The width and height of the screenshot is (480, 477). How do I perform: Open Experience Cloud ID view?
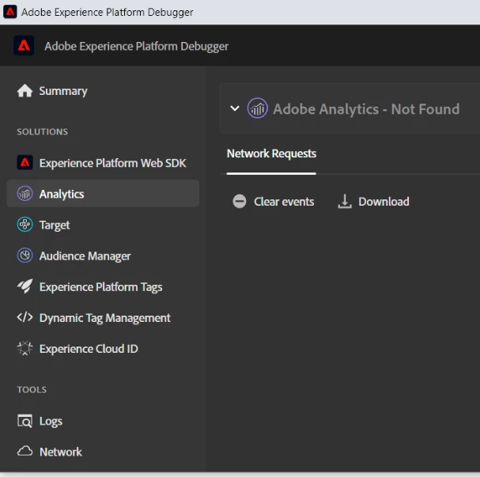click(x=89, y=349)
